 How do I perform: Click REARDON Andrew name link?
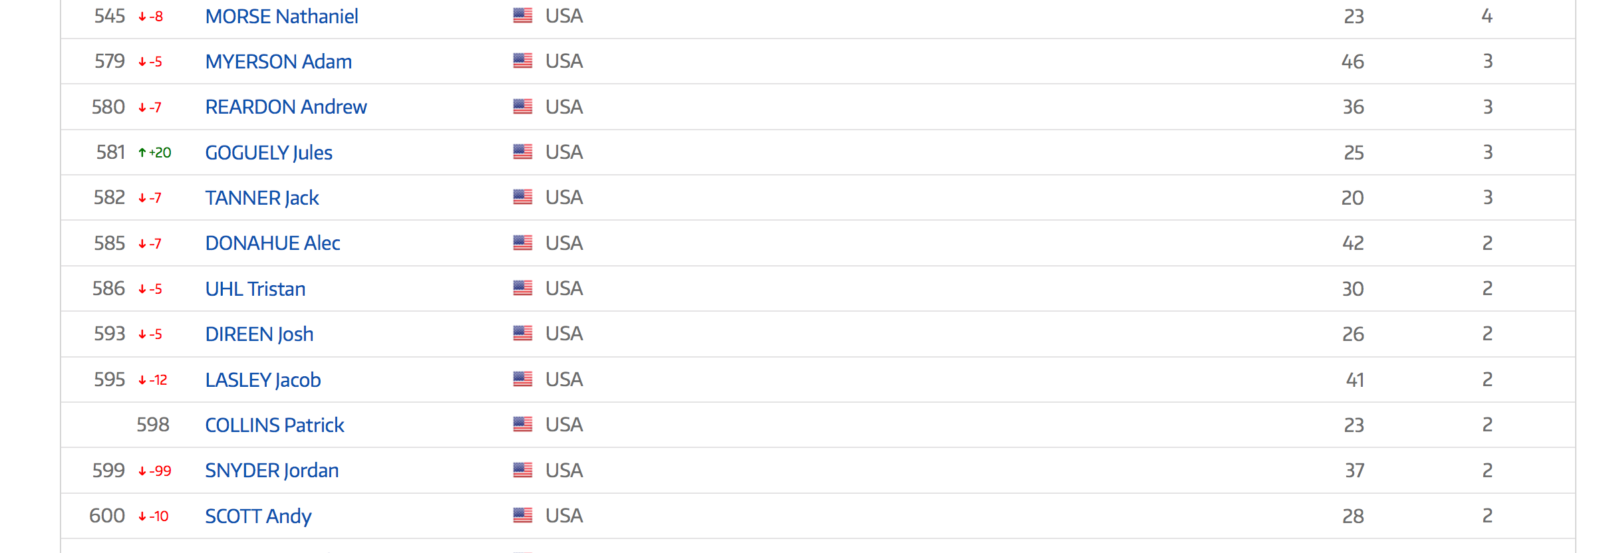pos(286,106)
